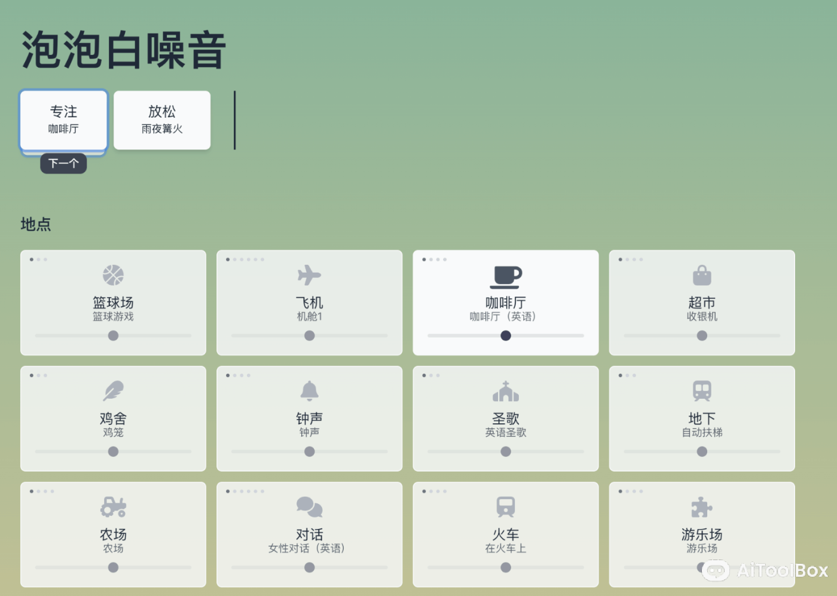The width and height of the screenshot is (837, 596).
Task: Switch to the 专注 preset
Action: pos(63,120)
